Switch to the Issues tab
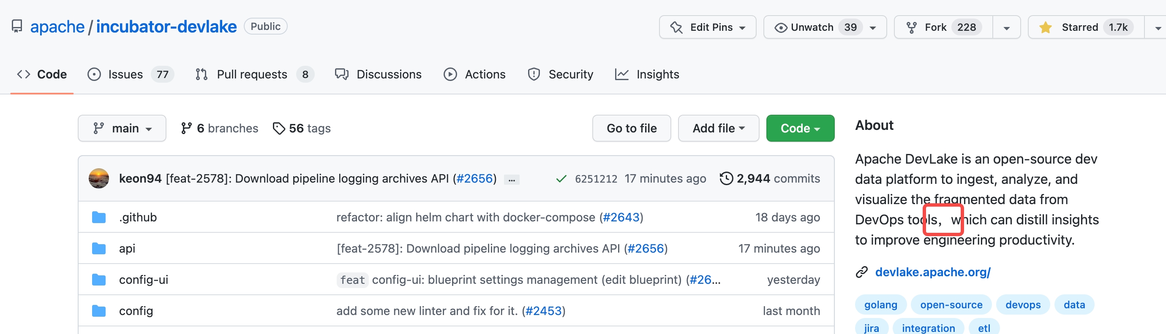The height and width of the screenshot is (334, 1166). [125, 74]
